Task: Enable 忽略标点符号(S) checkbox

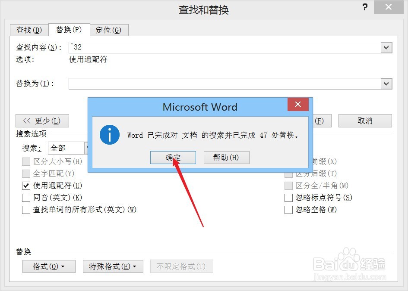Action: (288, 198)
